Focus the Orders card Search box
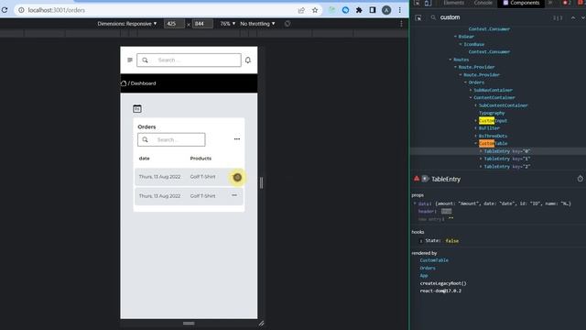 pos(171,139)
